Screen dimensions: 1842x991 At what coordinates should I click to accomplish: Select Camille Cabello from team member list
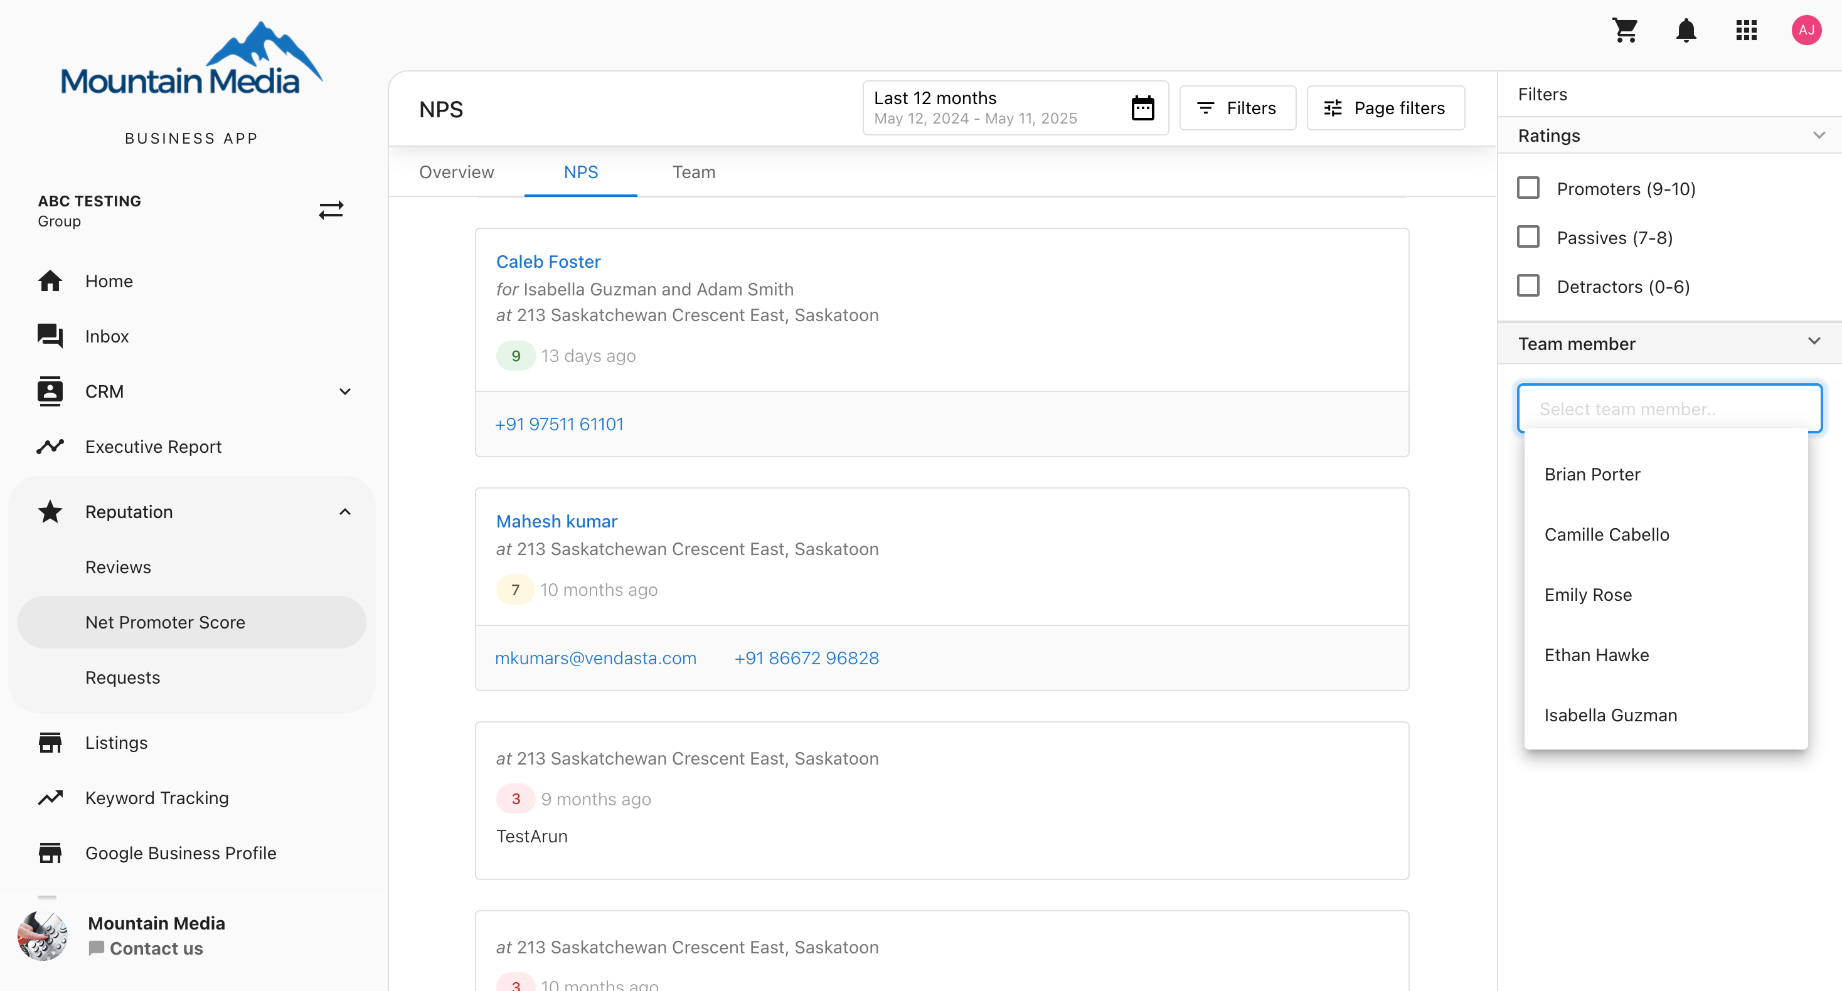click(x=1665, y=534)
